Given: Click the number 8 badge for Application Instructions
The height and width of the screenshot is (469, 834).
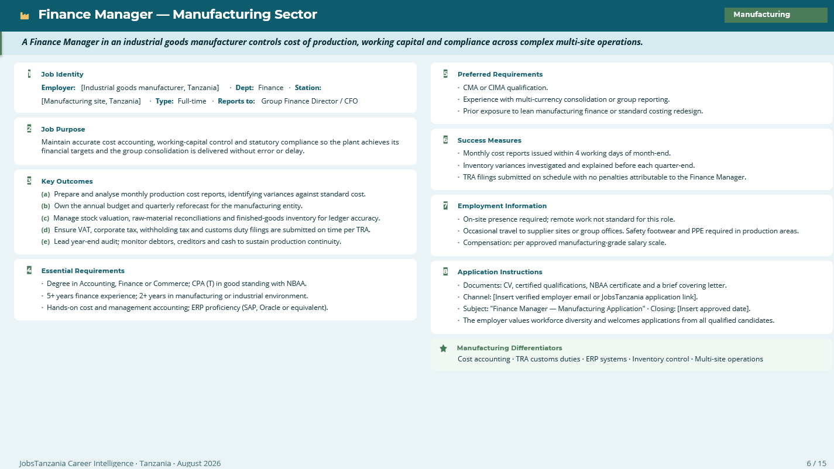Looking at the screenshot, I should tap(445, 271).
